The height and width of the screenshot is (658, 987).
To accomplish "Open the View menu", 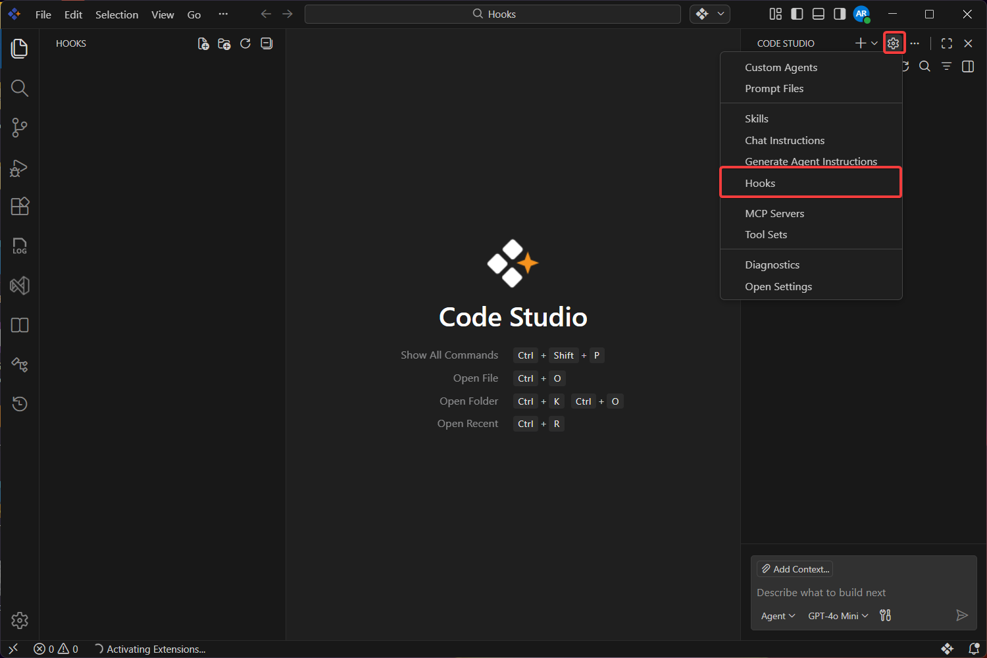I will tap(163, 14).
